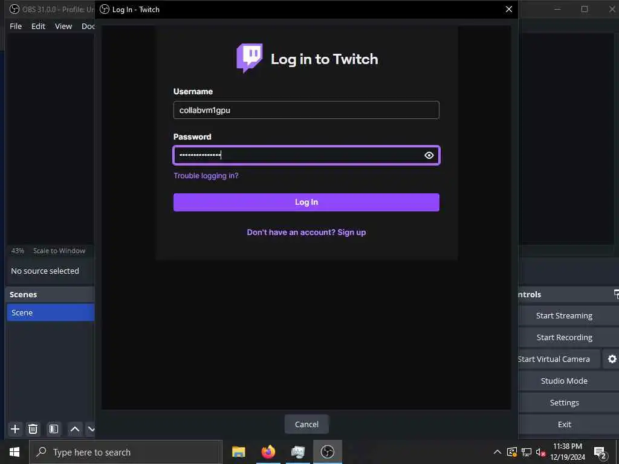
Task: Open the File menu in OBS
Action: 16,26
